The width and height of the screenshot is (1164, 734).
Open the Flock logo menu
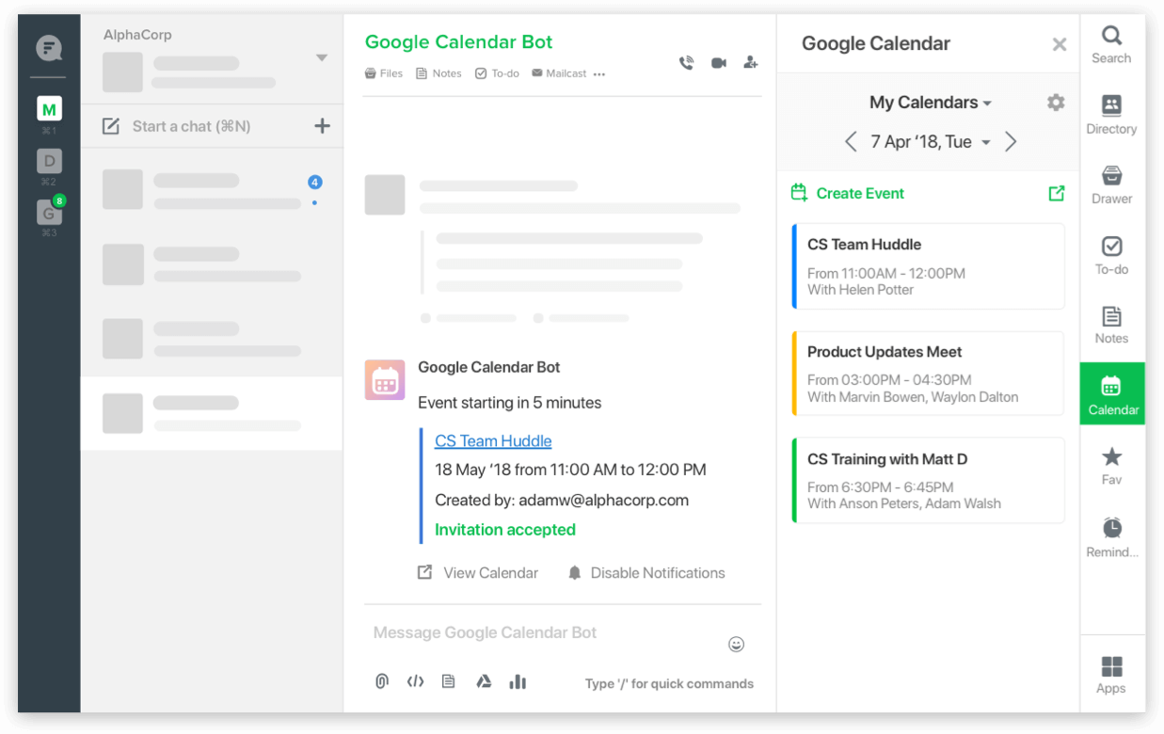(49, 48)
